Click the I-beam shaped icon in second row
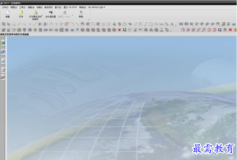Viewport: 237px width, 160px height. [x=161, y=30]
